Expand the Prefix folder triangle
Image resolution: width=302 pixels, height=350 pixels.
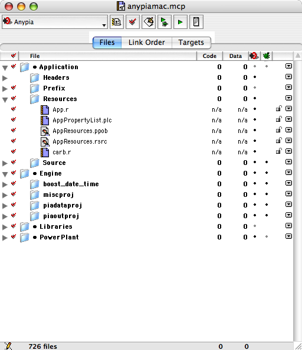(x=5, y=89)
